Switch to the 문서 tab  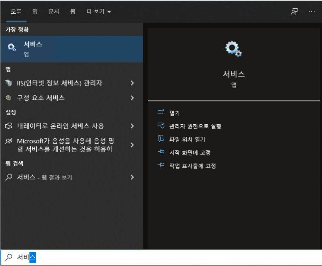54,12
